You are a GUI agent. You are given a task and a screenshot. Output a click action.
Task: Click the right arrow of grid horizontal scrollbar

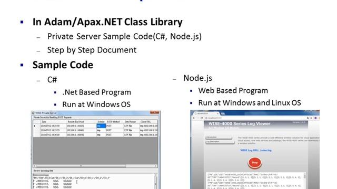(x=156, y=166)
